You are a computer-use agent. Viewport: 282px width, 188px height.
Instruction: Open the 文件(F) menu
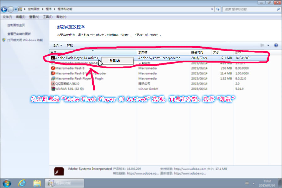click(7, 17)
